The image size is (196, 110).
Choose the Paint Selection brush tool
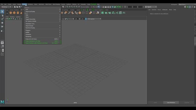pyautogui.click(x=2, y=19)
